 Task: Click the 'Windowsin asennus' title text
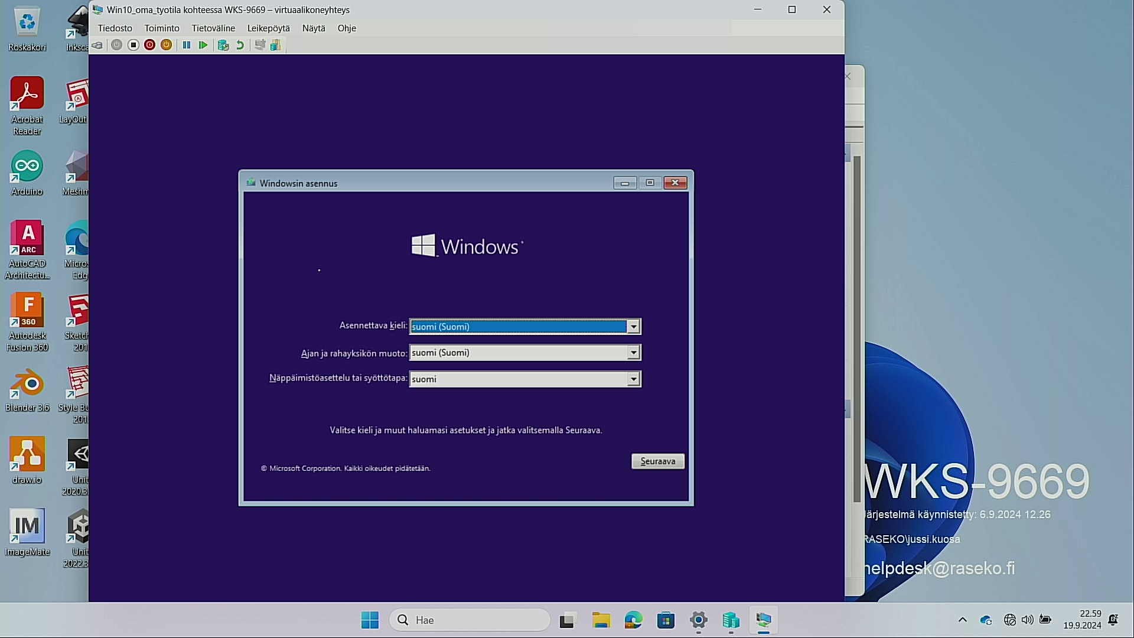[x=299, y=184]
